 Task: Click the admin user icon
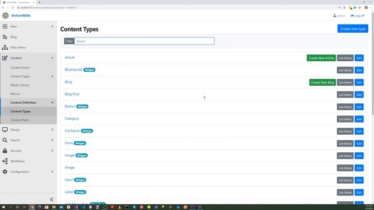click(334, 16)
